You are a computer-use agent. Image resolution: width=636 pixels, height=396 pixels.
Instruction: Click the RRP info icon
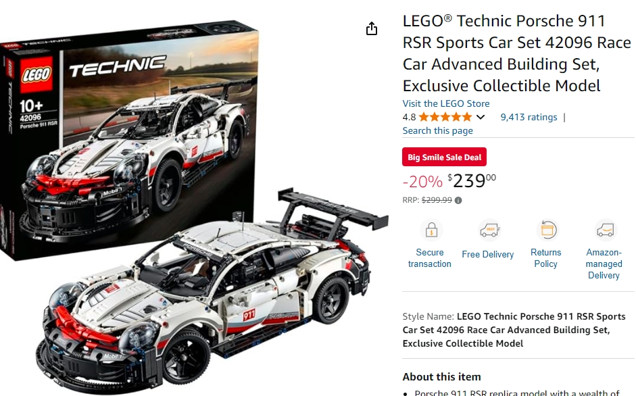(x=458, y=200)
